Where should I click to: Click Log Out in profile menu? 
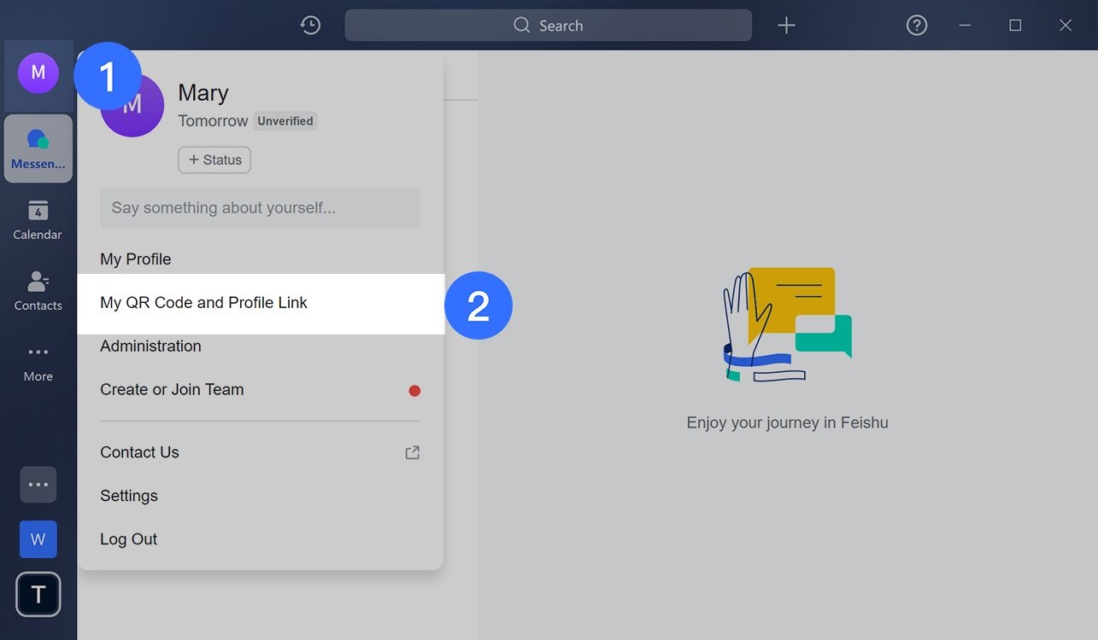click(x=128, y=539)
